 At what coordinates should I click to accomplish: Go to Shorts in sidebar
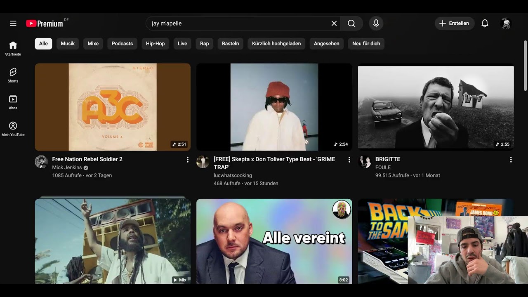(13, 75)
